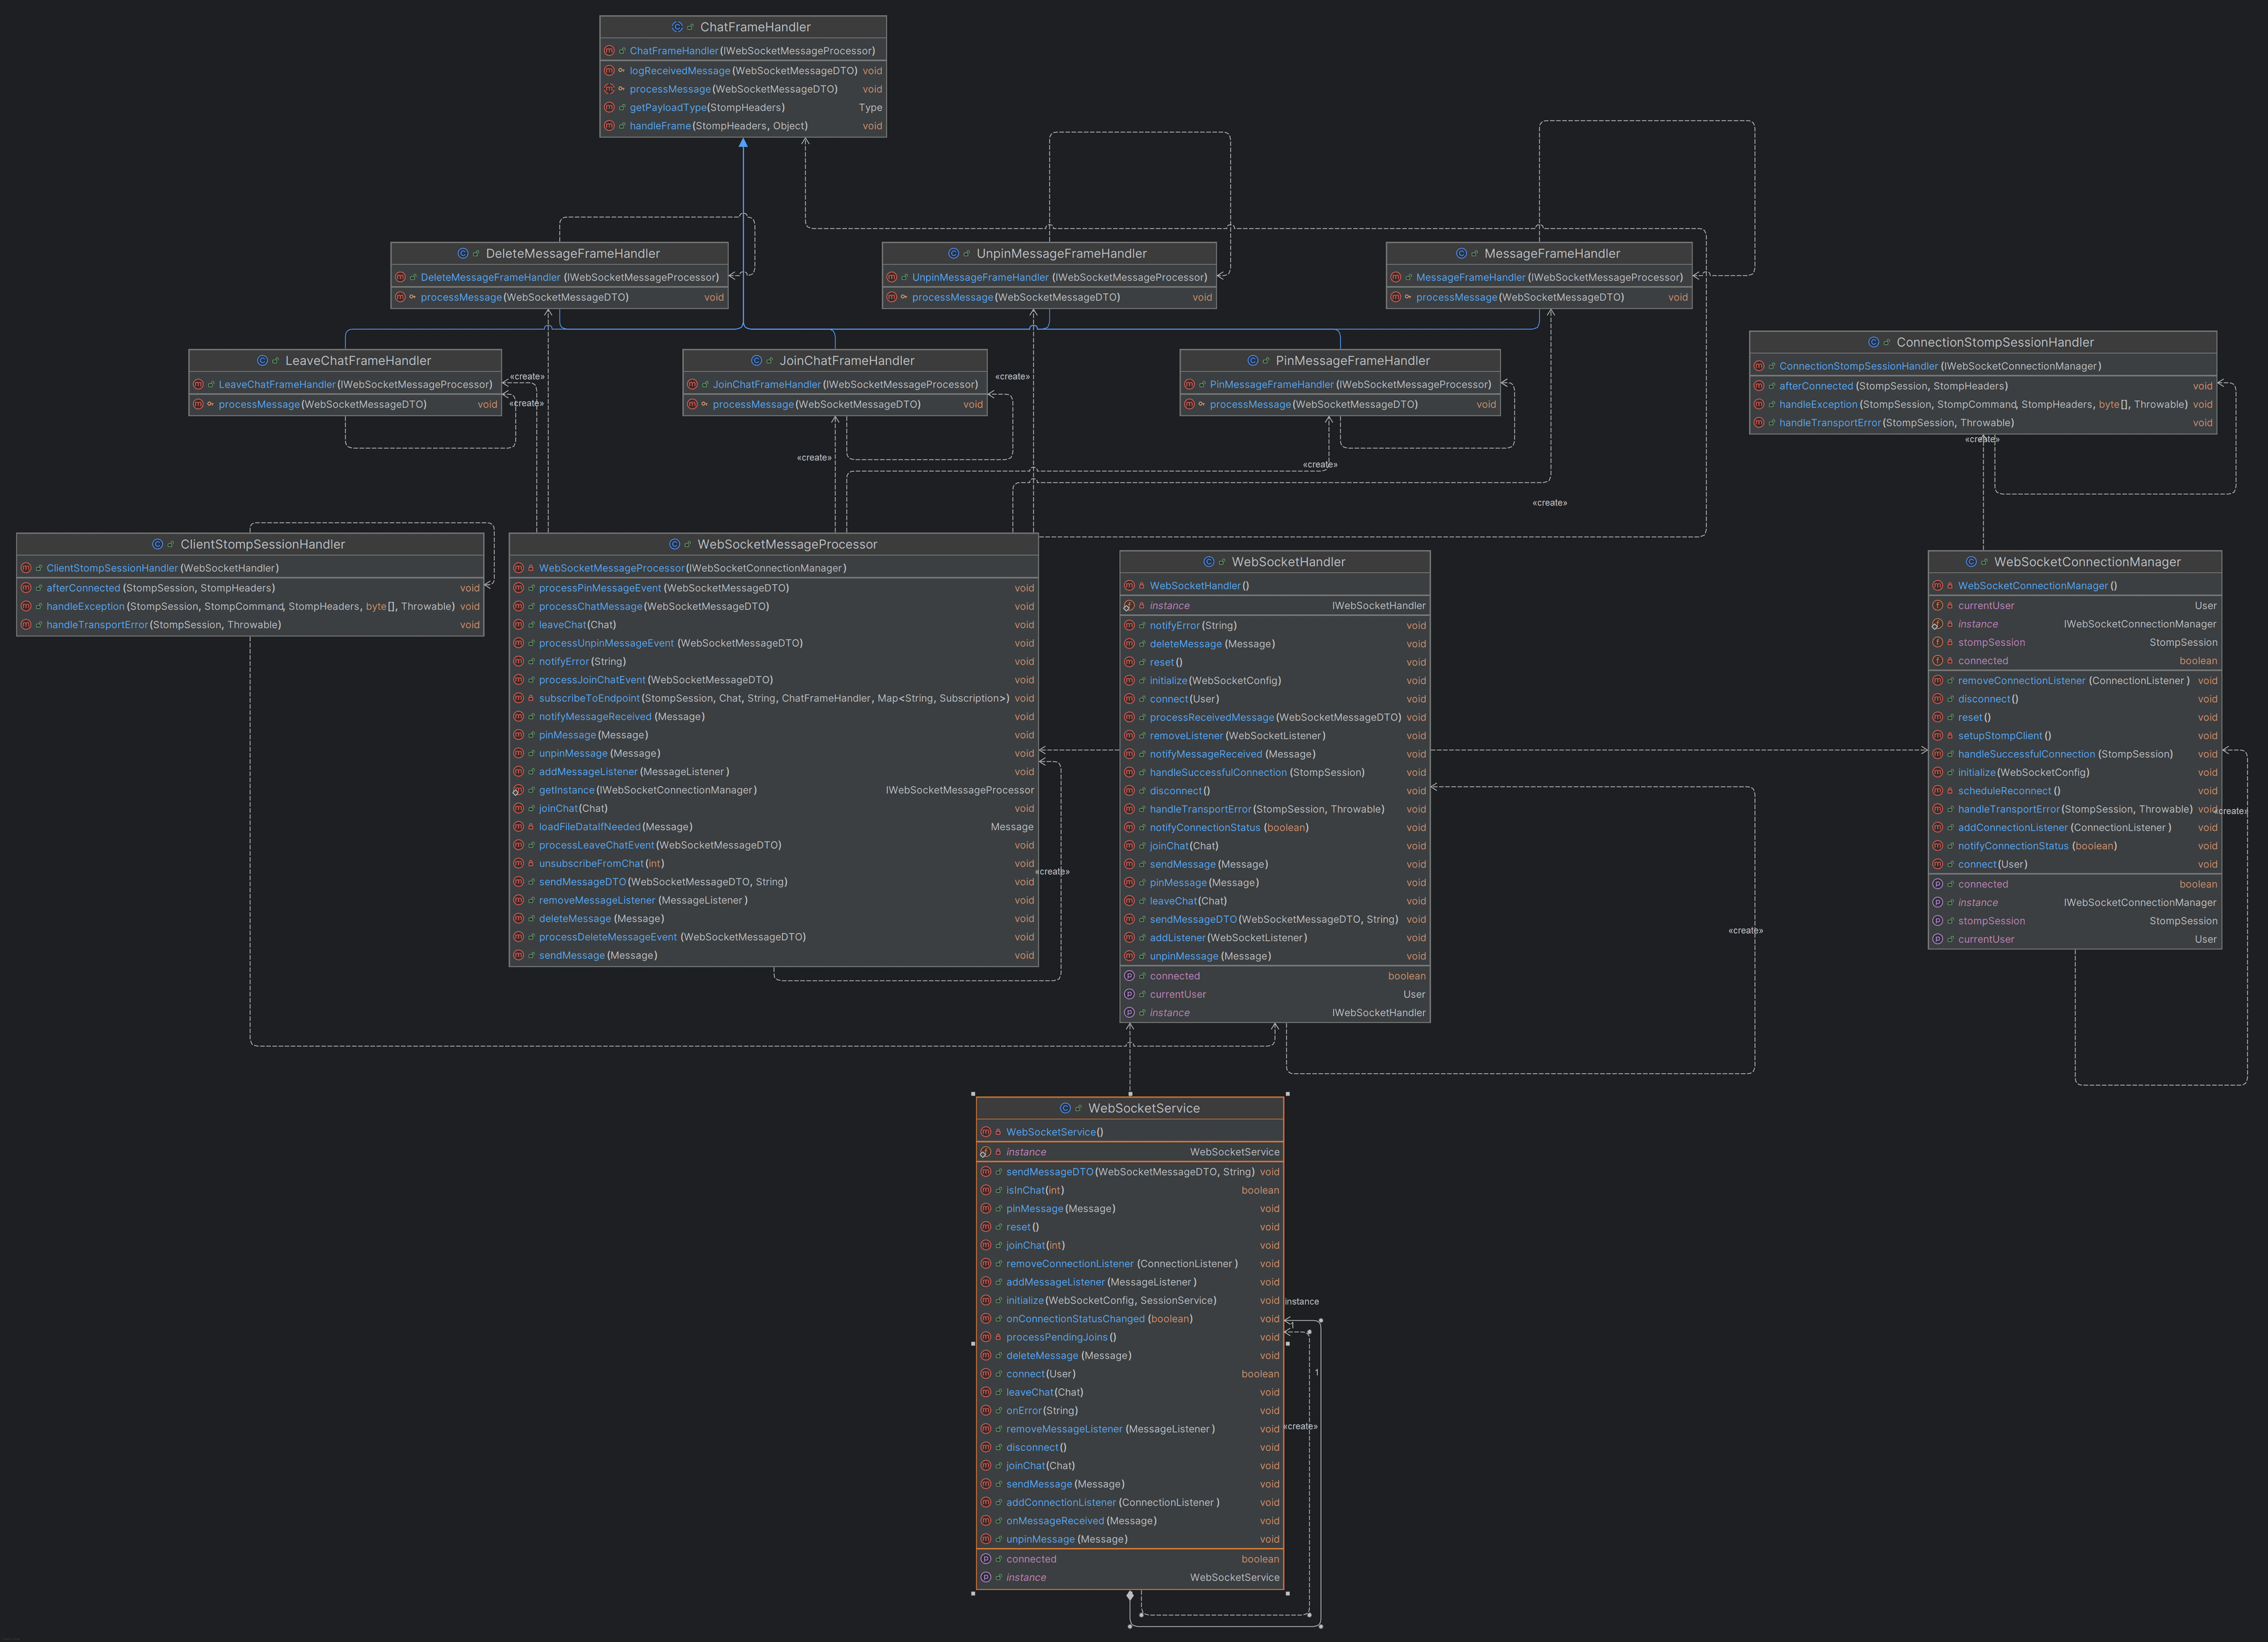Click the class icon on WebSocketService header
Screen dimensions: 2268x1642
click(x=1067, y=1108)
